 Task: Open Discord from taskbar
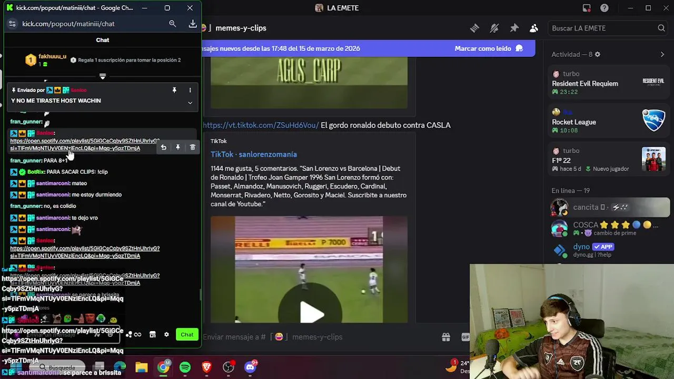[x=251, y=367]
